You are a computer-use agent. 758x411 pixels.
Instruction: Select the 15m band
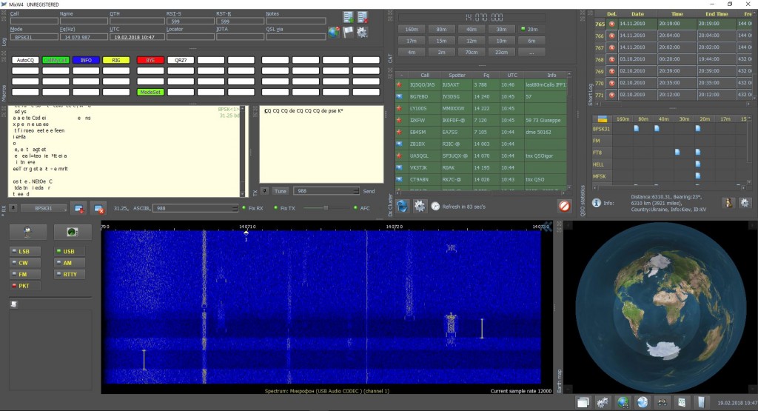[x=441, y=41]
